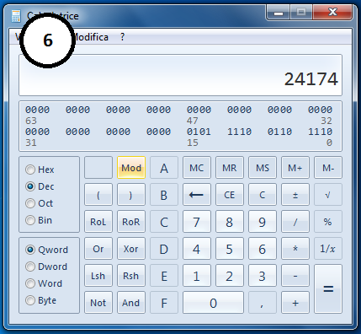The width and height of the screenshot is (361, 334).
Task: Click the digit 9 key
Action: click(x=263, y=222)
